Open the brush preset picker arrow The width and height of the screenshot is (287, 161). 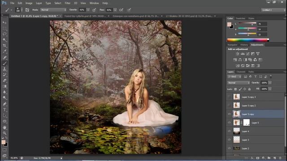pos(22,10)
